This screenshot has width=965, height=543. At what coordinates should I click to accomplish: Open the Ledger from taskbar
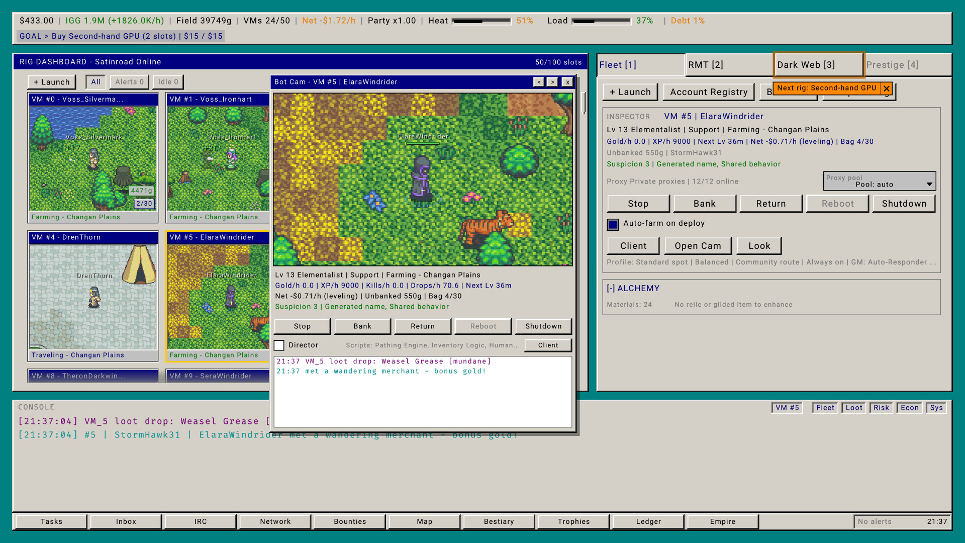648,522
